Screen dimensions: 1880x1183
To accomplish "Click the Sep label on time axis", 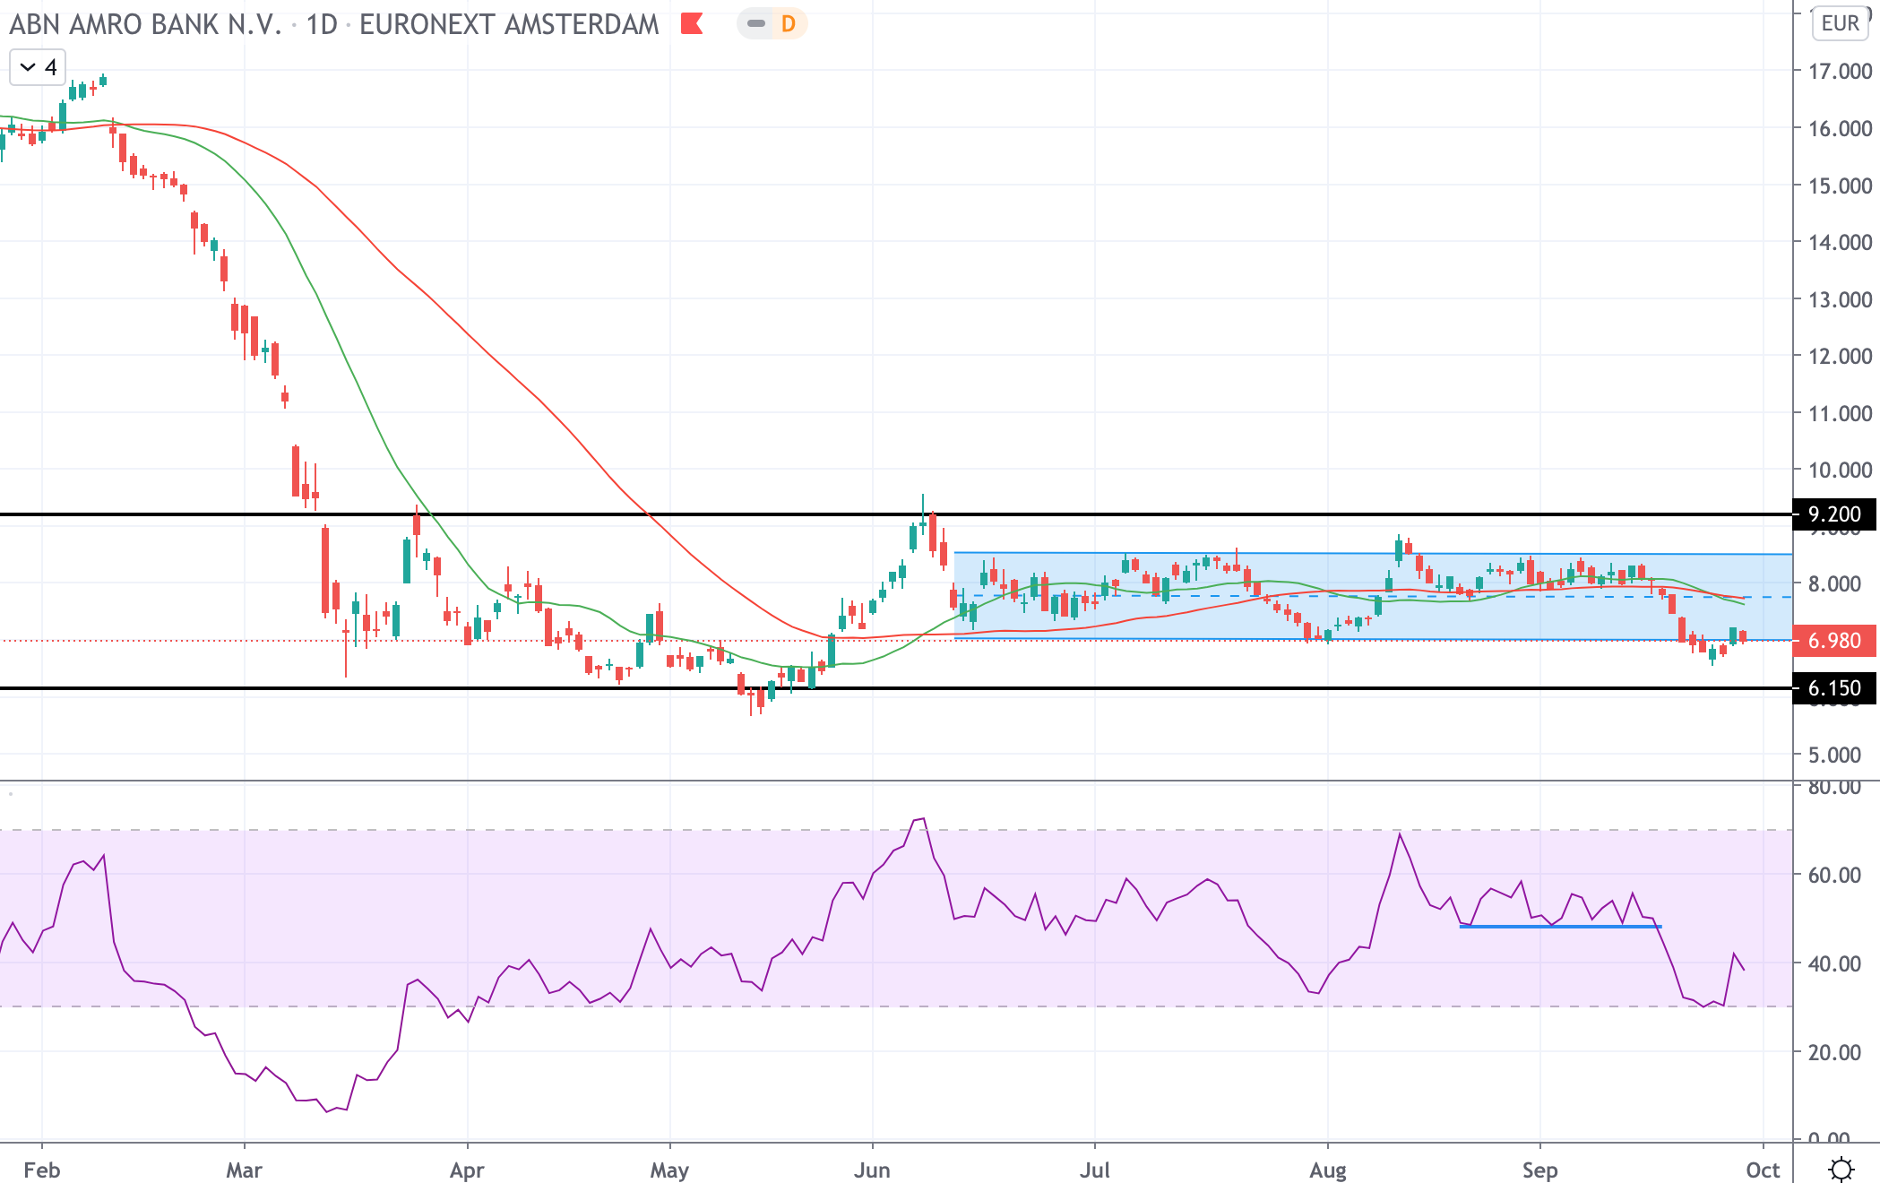I will (x=1539, y=1170).
